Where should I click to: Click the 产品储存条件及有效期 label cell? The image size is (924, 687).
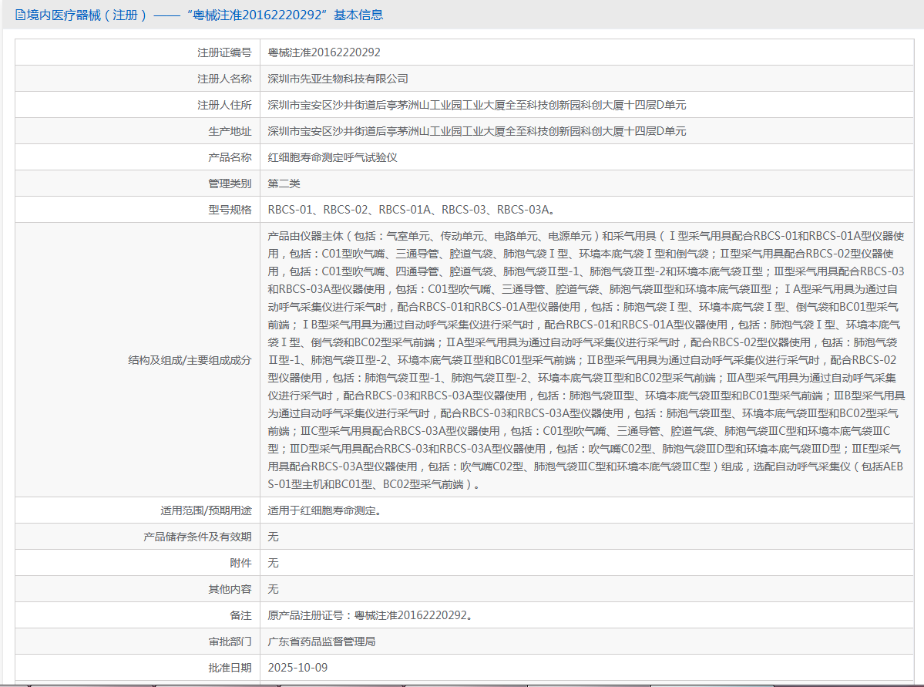pos(197,537)
